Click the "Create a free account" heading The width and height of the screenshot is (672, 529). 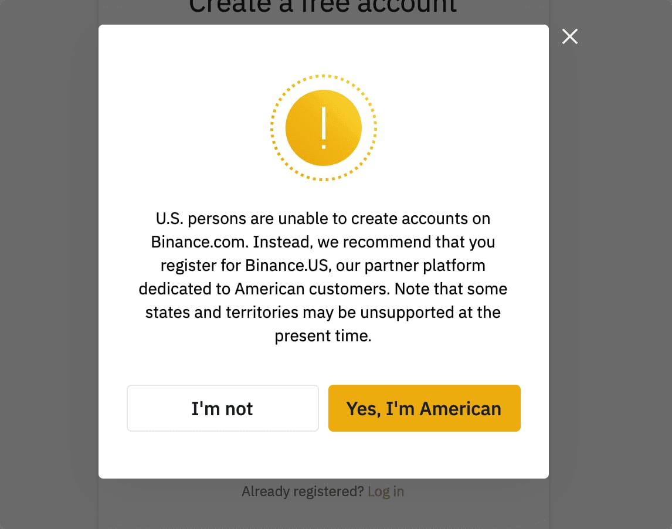tap(323, 6)
